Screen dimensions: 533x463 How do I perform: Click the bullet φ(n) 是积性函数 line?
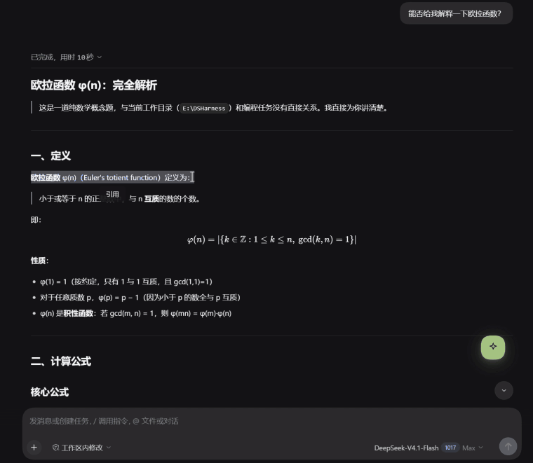pos(135,313)
